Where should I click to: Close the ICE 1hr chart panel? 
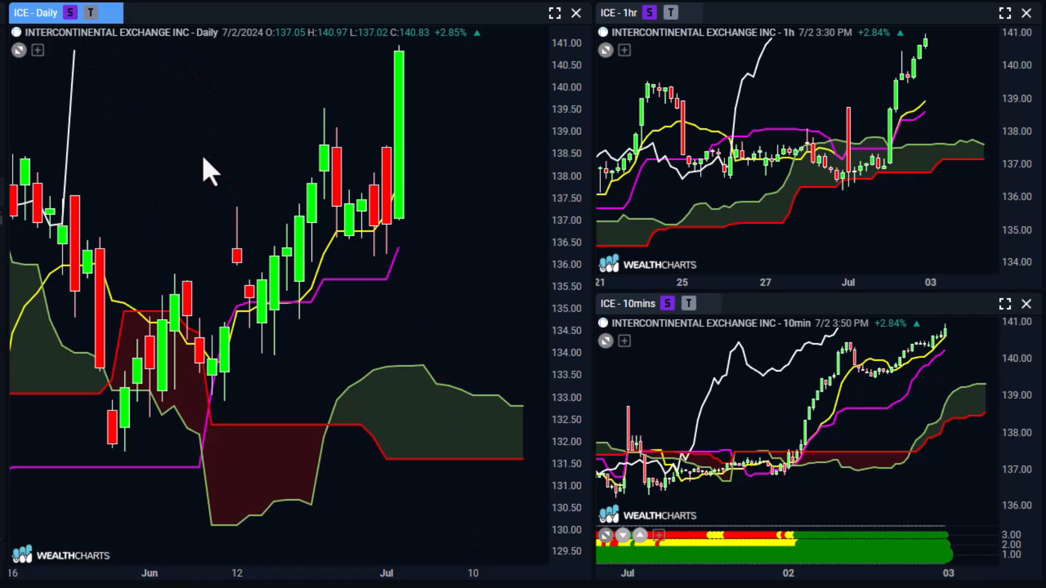(x=1026, y=13)
